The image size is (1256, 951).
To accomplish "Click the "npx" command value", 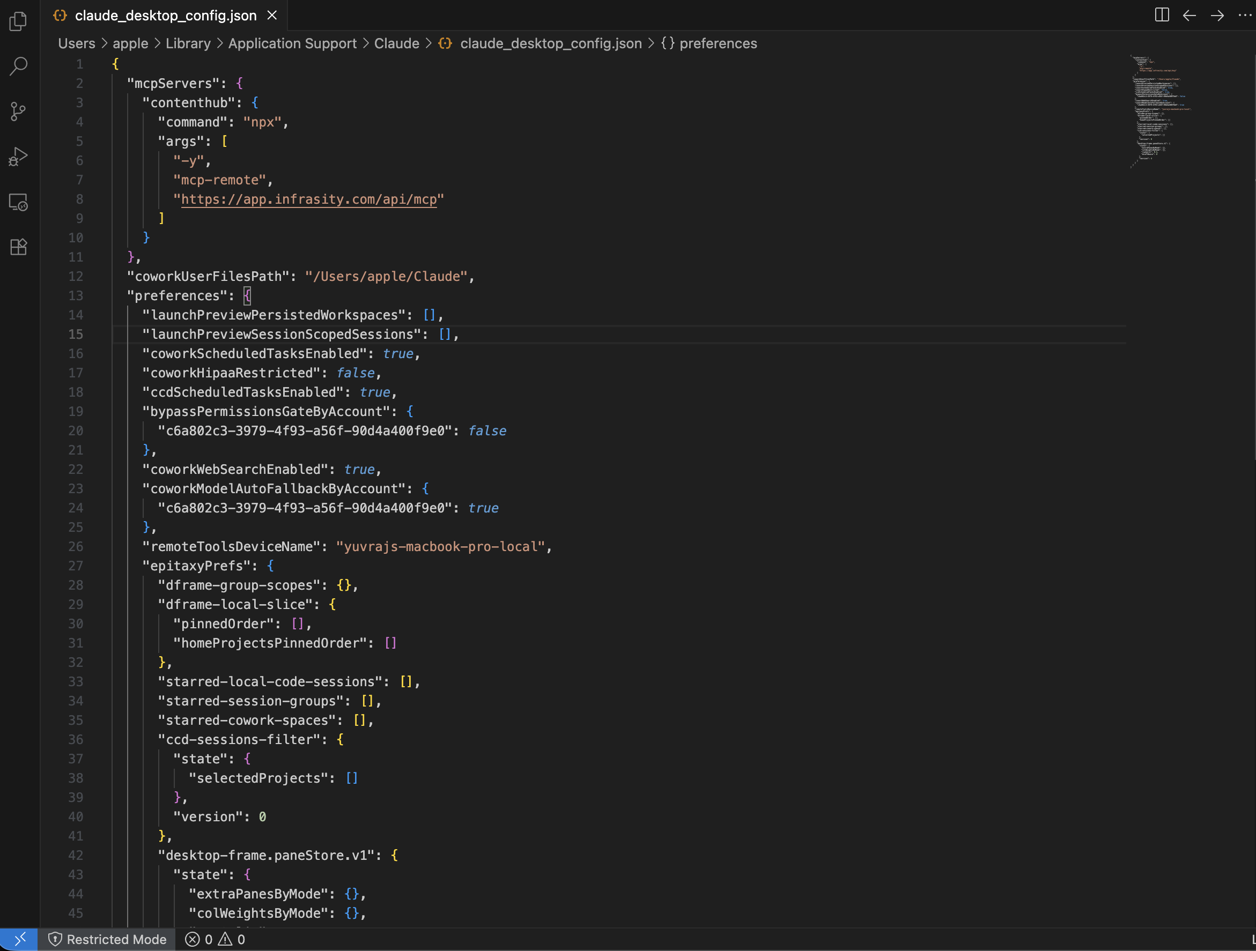I will point(262,122).
